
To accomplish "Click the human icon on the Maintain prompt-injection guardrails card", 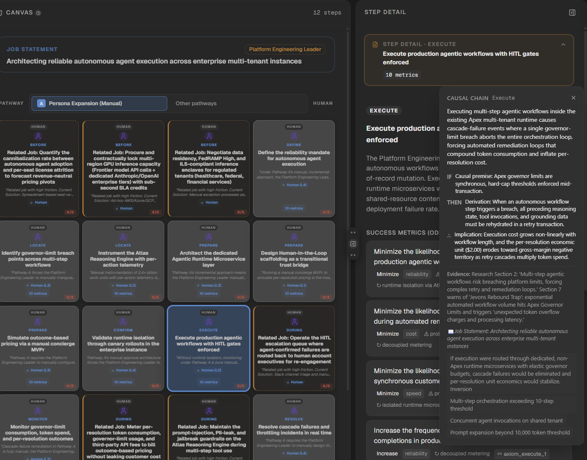I will pyautogui.click(x=209, y=411).
